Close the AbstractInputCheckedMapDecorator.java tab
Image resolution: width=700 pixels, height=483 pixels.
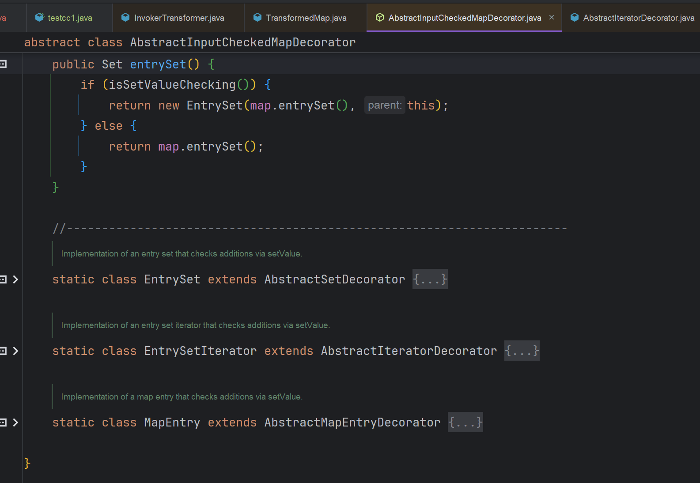click(x=552, y=17)
